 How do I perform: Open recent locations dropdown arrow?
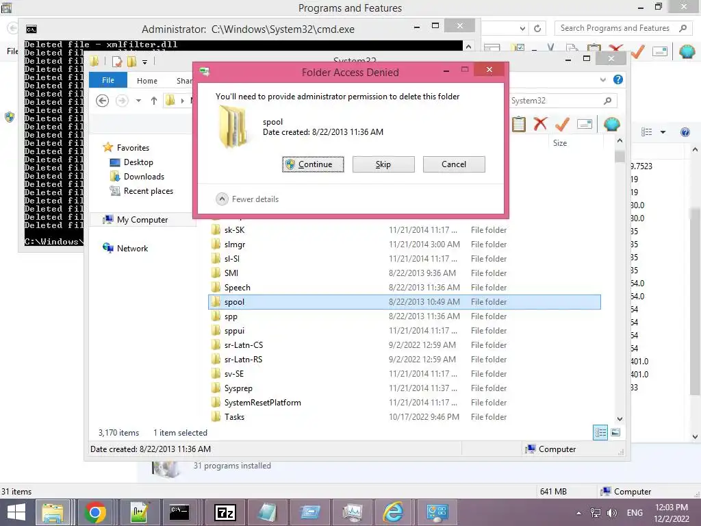[x=138, y=101]
